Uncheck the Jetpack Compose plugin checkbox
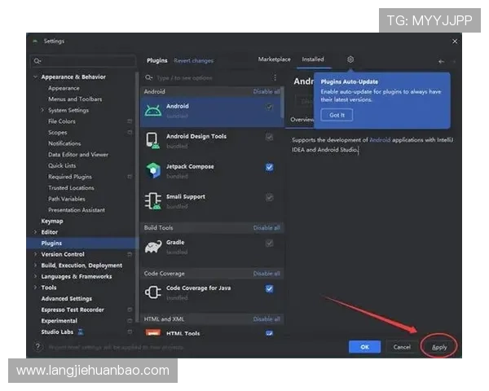The height and width of the screenshot is (391, 489). pos(269,167)
